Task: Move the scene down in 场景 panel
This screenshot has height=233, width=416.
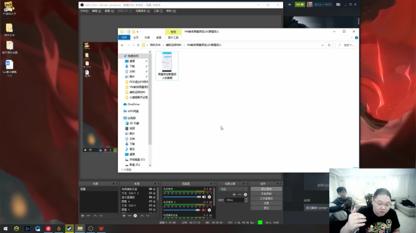Action: tap(101, 216)
